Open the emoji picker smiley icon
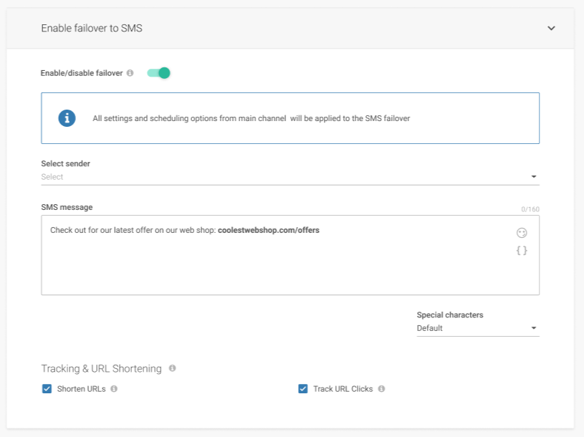Image resolution: width=584 pixels, height=437 pixels. [522, 233]
